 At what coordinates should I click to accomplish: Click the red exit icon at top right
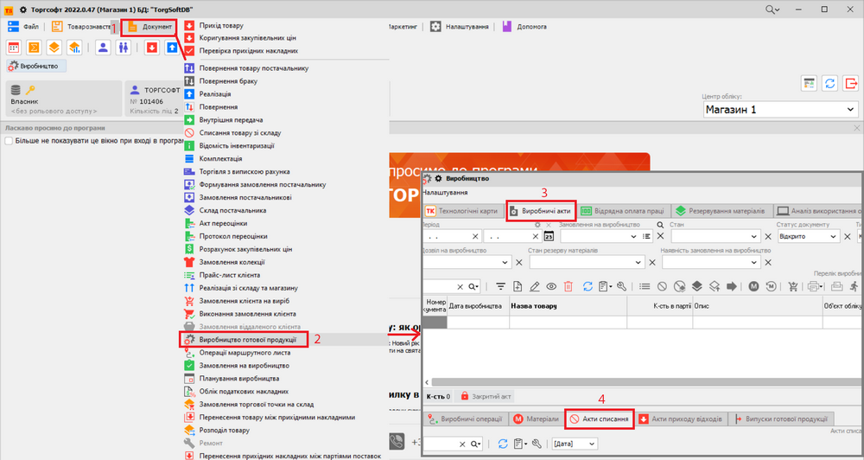click(x=852, y=83)
